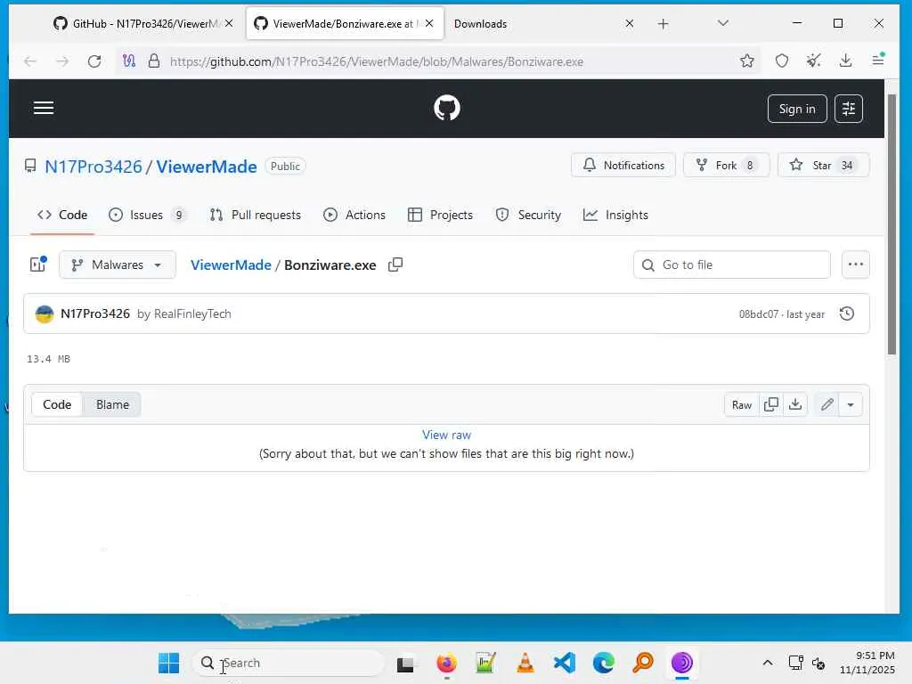Expand the Malwares branch dropdown
The width and height of the screenshot is (912, 684).
click(x=118, y=265)
